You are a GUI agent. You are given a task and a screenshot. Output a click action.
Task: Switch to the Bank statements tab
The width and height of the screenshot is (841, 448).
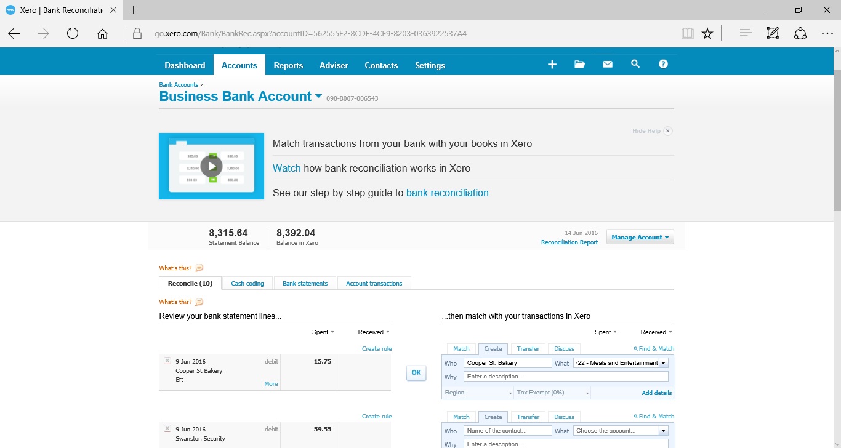(305, 283)
